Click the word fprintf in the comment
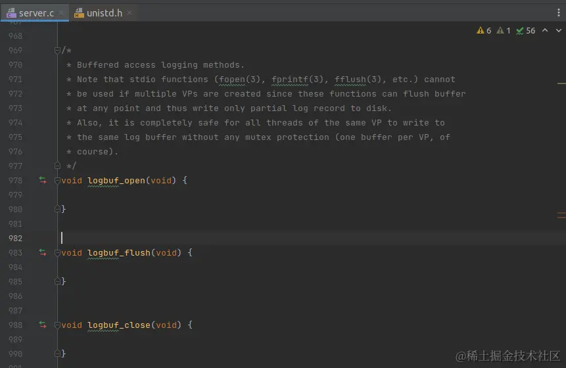This screenshot has width=566, height=368. point(290,80)
